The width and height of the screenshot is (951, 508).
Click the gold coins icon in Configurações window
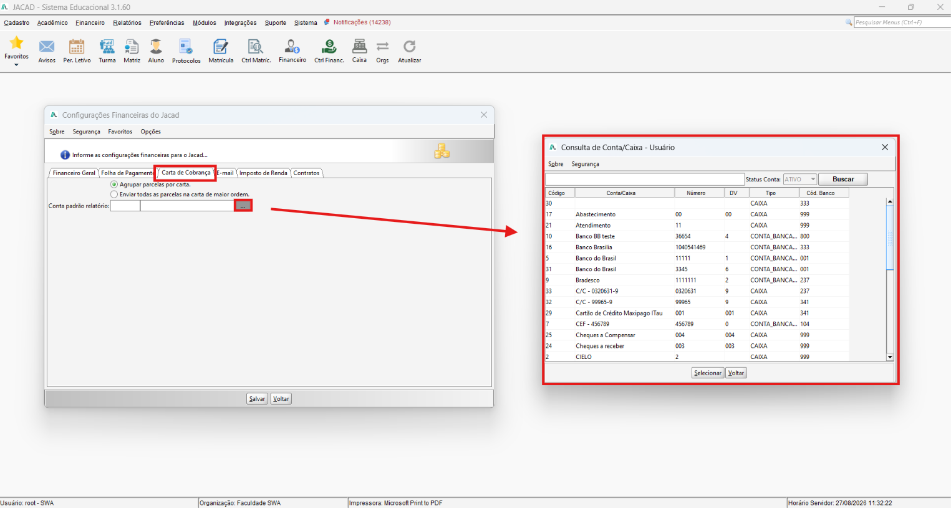[442, 151]
